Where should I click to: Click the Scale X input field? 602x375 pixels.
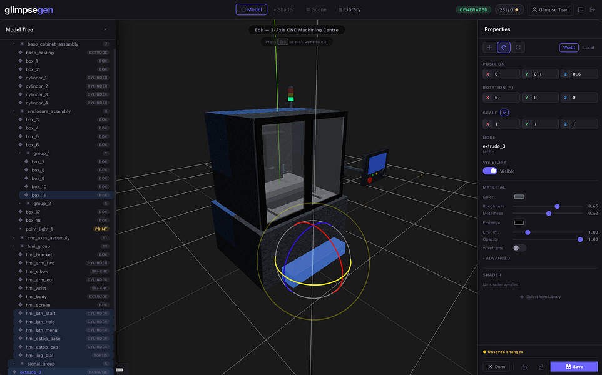501,124
